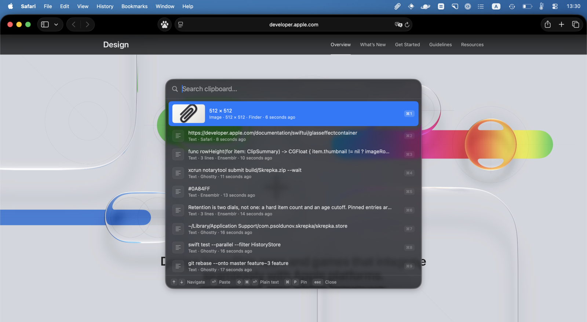Screen dimensions: 587x322
Task: Click the battery status icon
Action: (527, 6)
